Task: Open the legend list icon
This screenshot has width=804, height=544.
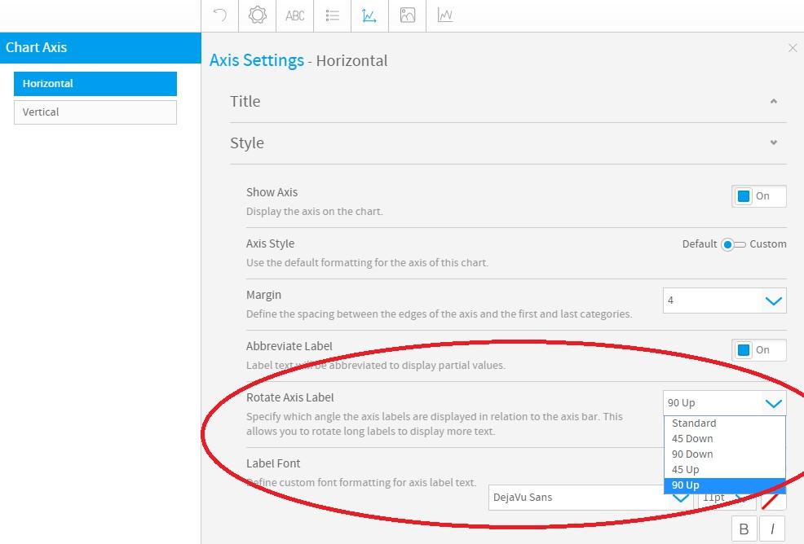Action: click(x=332, y=15)
